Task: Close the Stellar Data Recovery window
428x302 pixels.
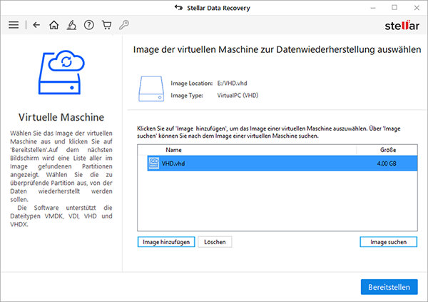Action: [x=417, y=8]
